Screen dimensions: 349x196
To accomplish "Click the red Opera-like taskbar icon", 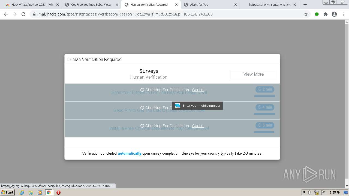I will coord(58,192).
